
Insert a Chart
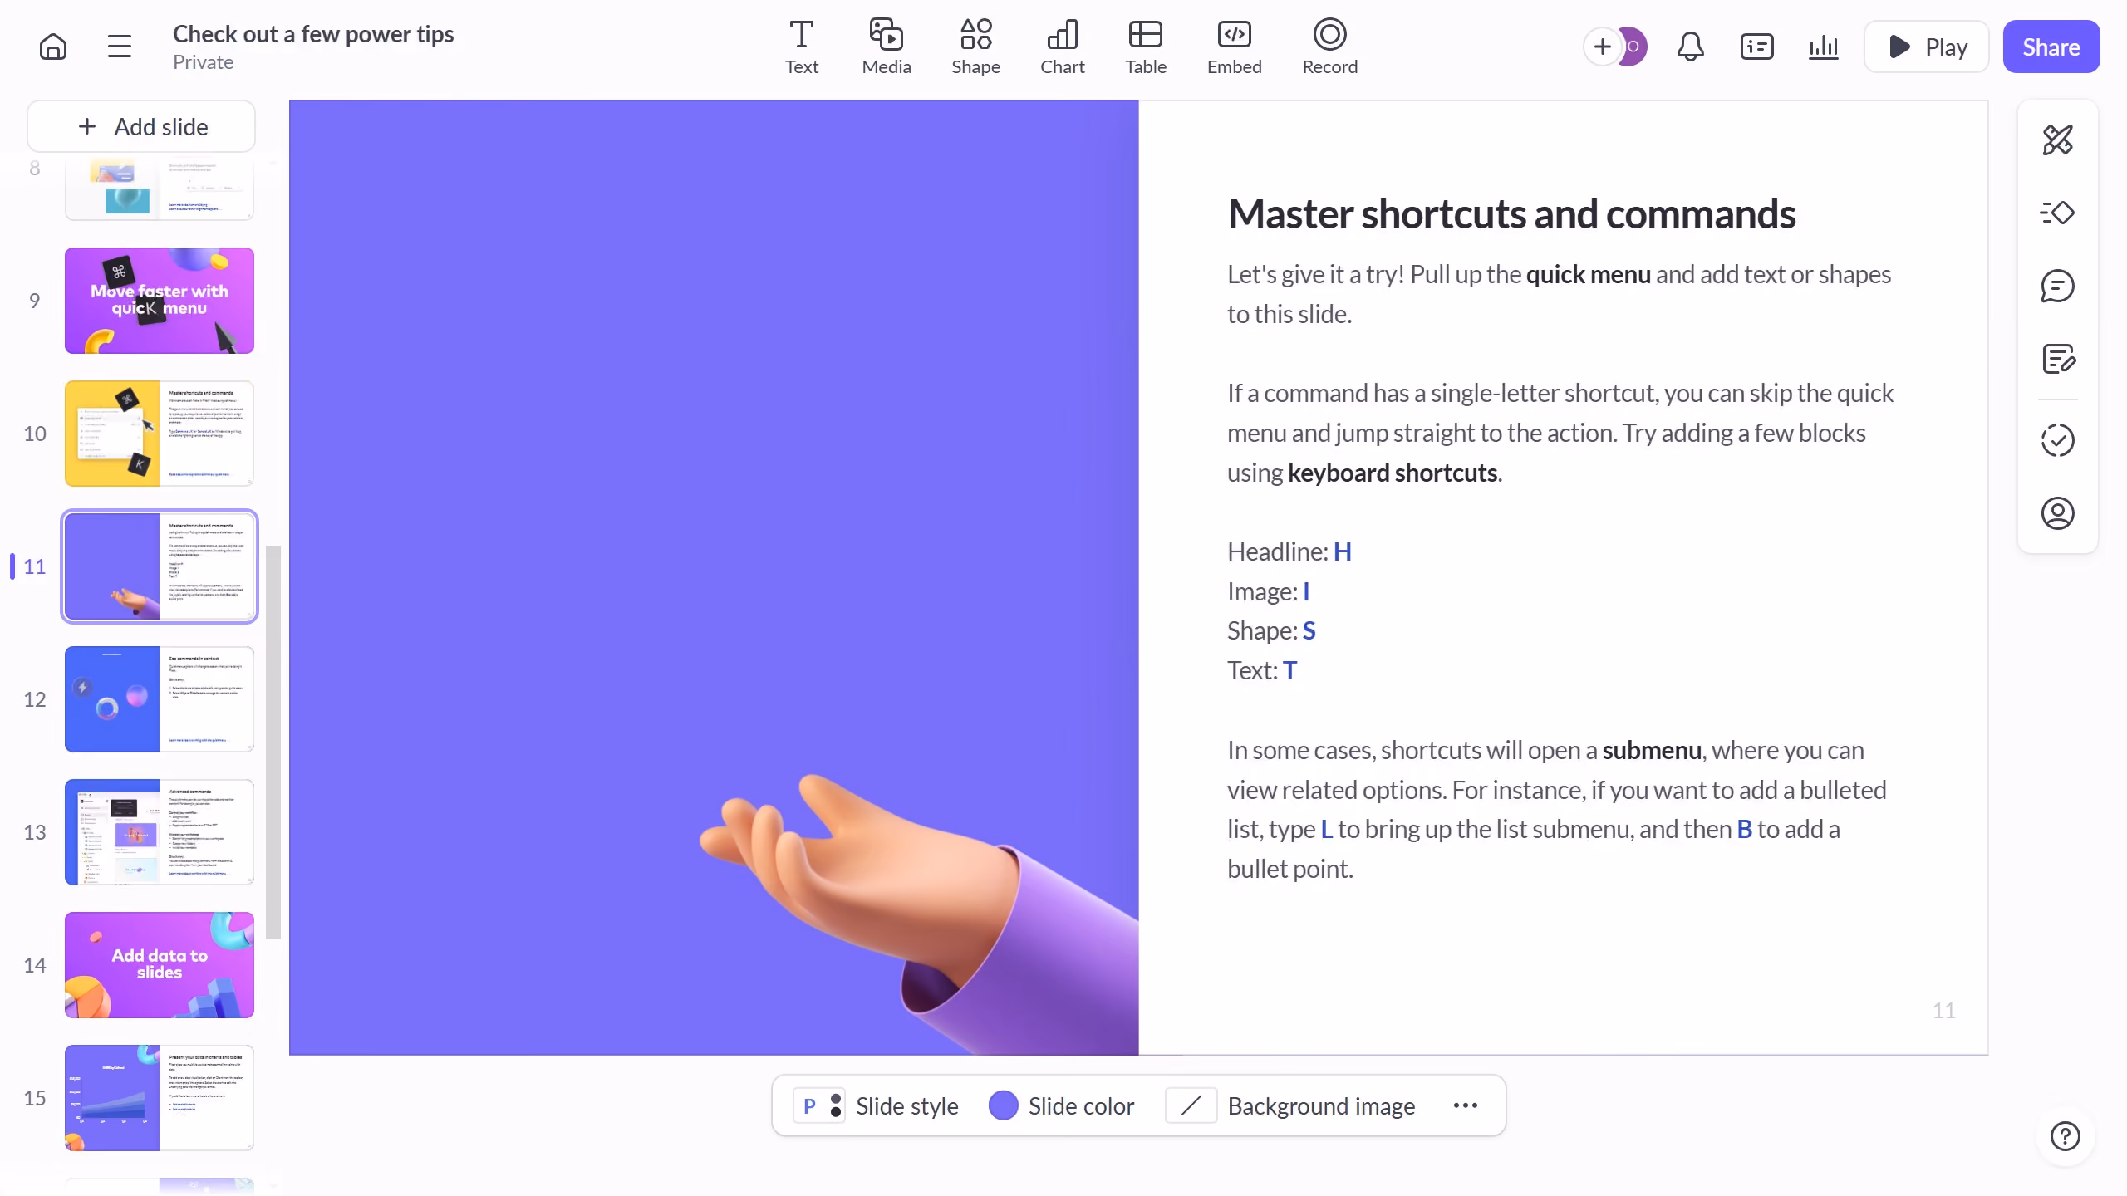pos(1063,47)
